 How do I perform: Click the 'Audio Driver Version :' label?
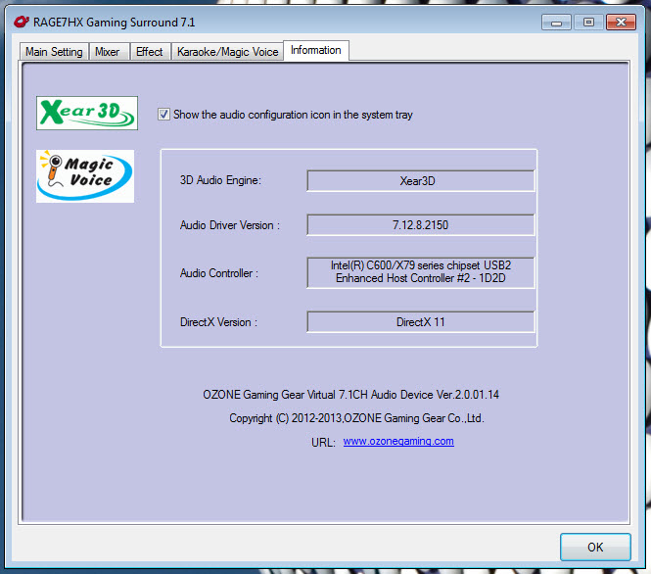pos(230,225)
